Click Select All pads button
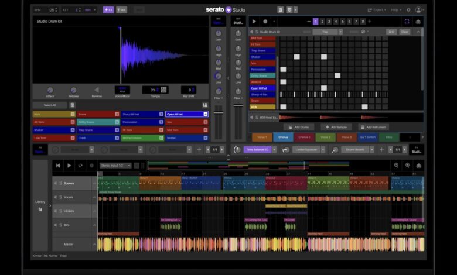The image size is (457, 275). [x=50, y=105]
